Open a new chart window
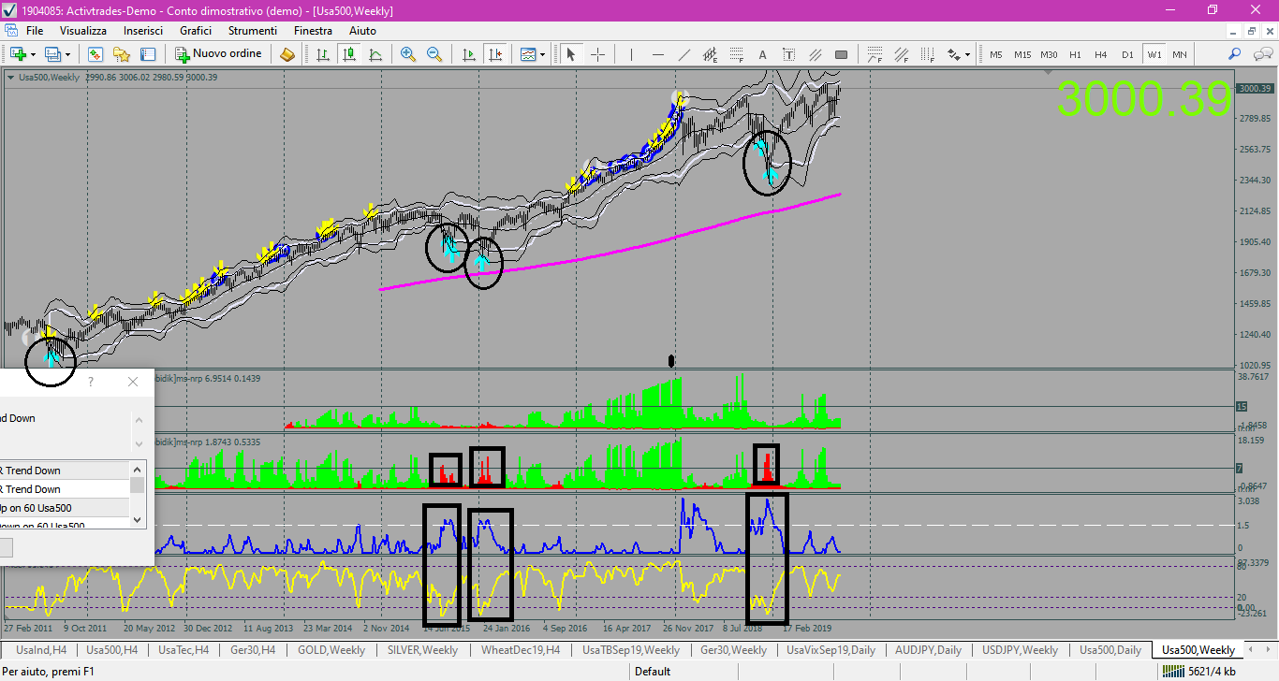Viewport: 1279px width, 681px height. [17, 54]
